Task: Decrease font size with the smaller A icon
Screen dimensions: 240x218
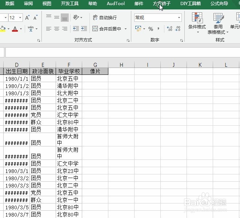Action: [x=35, y=18]
